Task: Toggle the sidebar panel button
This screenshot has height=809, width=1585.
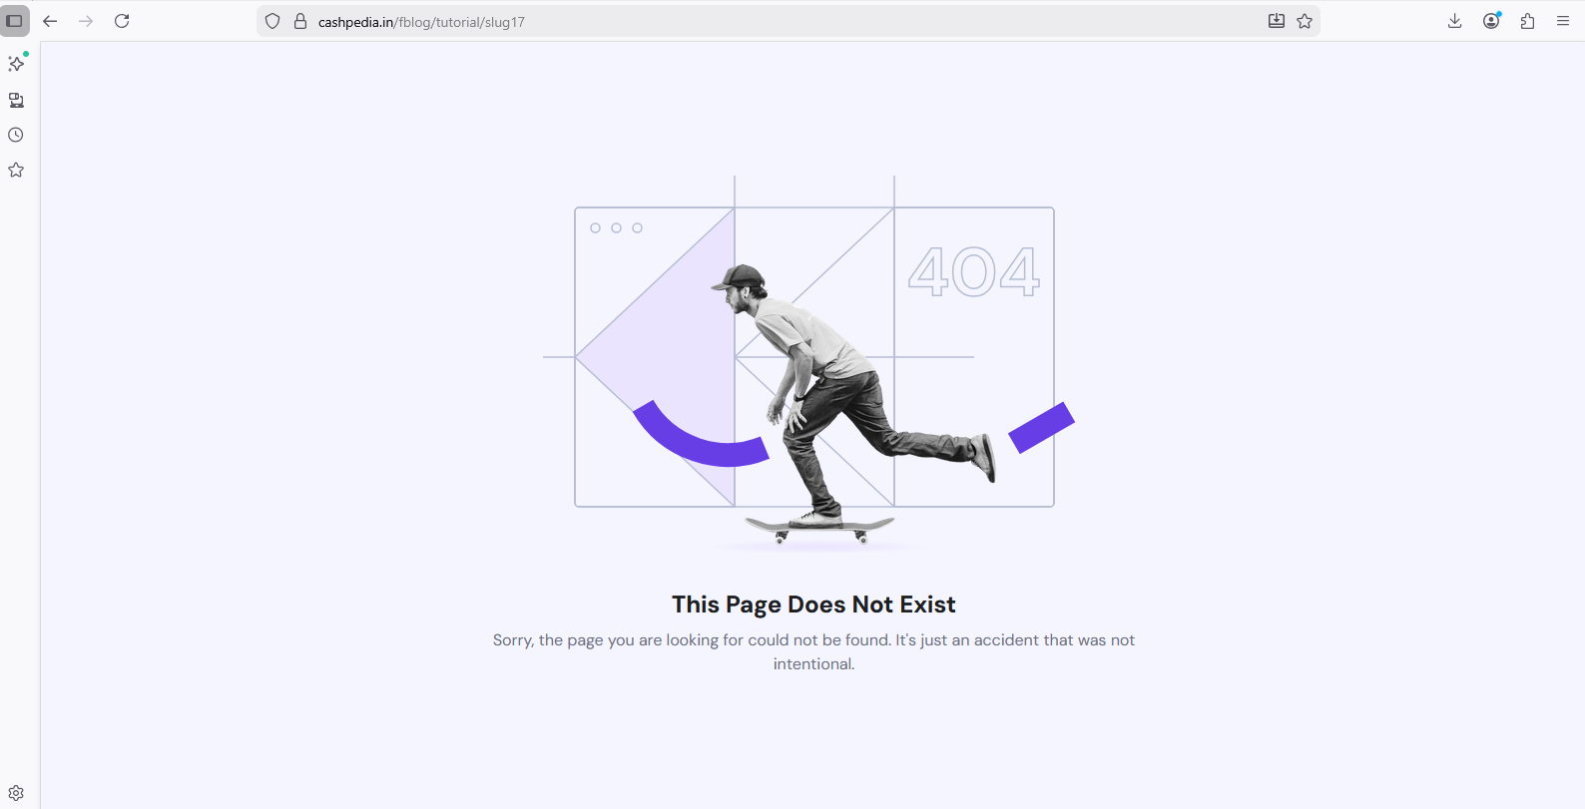Action: tap(15, 21)
